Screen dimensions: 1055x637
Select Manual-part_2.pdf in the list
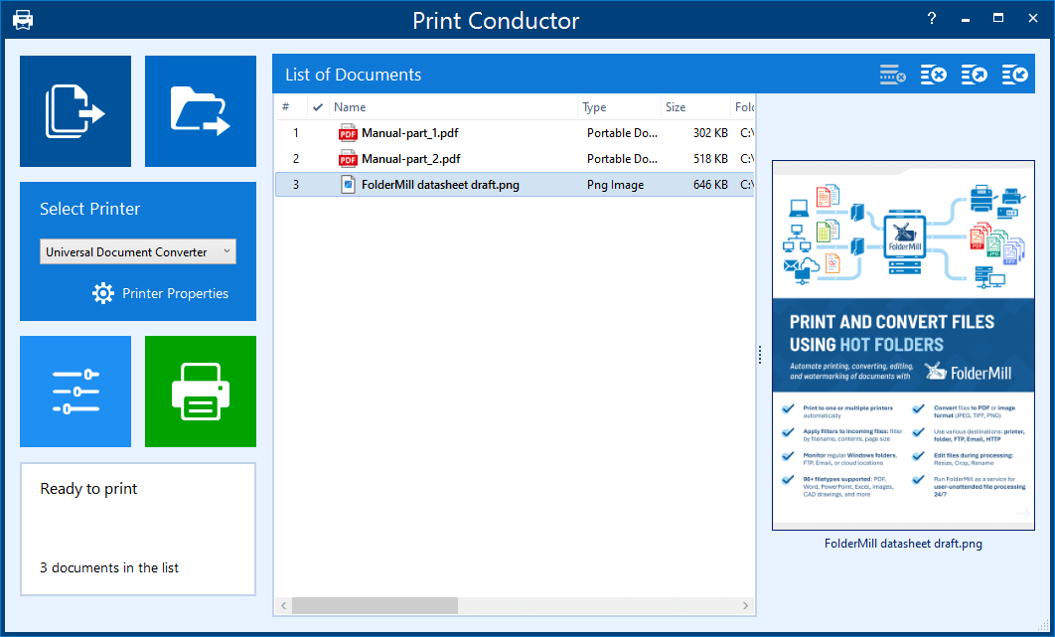[410, 159]
